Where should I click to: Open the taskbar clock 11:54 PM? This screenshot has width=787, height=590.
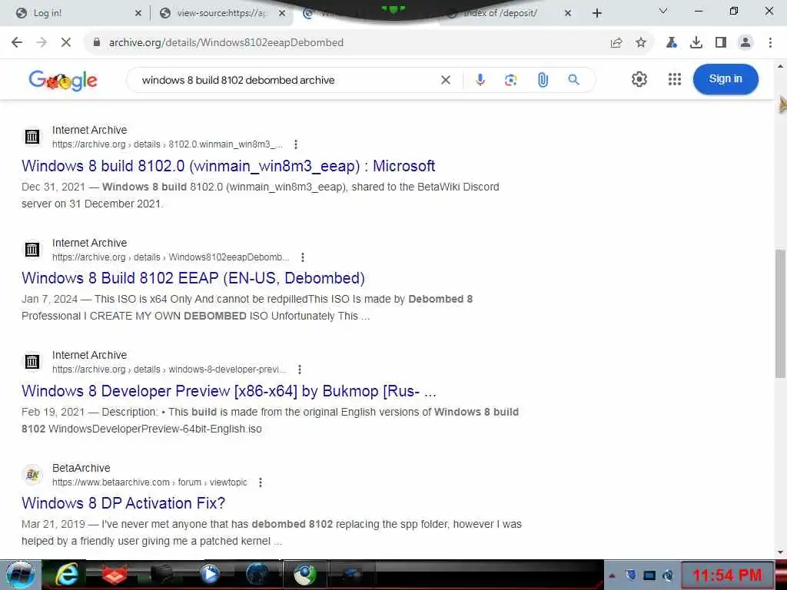pyautogui.click(x=727, y=575)
